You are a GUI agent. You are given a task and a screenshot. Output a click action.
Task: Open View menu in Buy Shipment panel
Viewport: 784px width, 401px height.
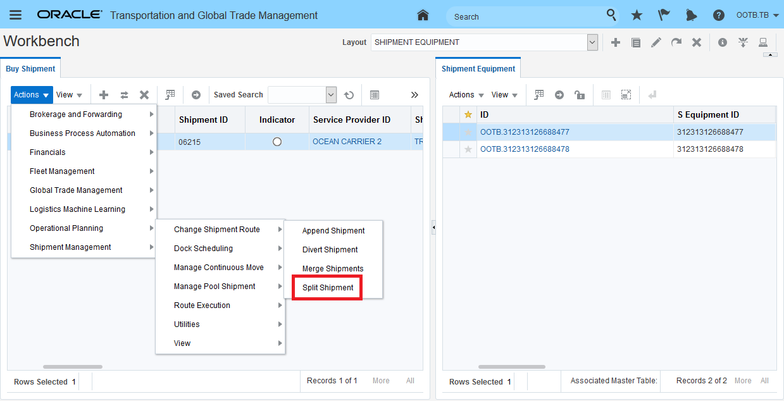[x=69, y=95]
